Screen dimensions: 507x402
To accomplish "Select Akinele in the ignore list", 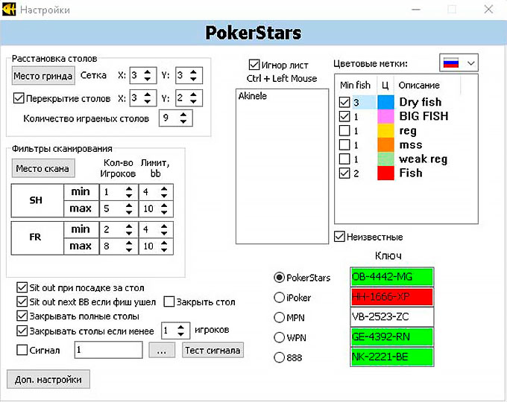I will point(253,96).
